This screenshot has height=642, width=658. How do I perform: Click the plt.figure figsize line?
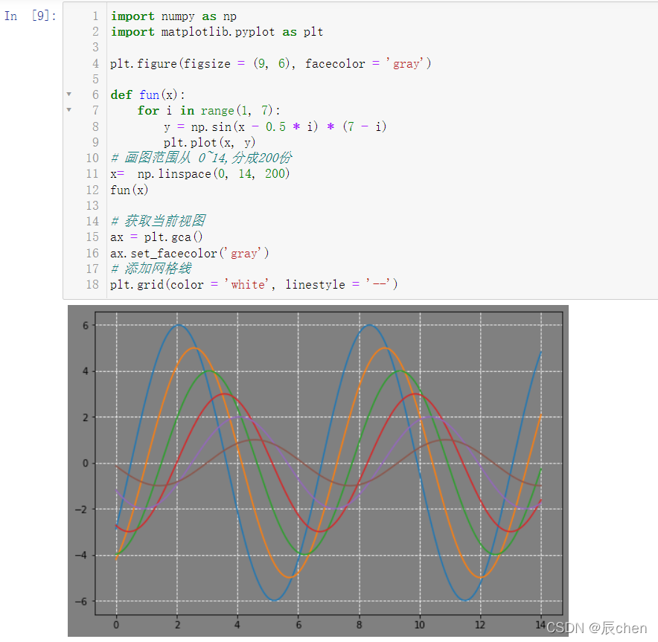coord(270,63)
